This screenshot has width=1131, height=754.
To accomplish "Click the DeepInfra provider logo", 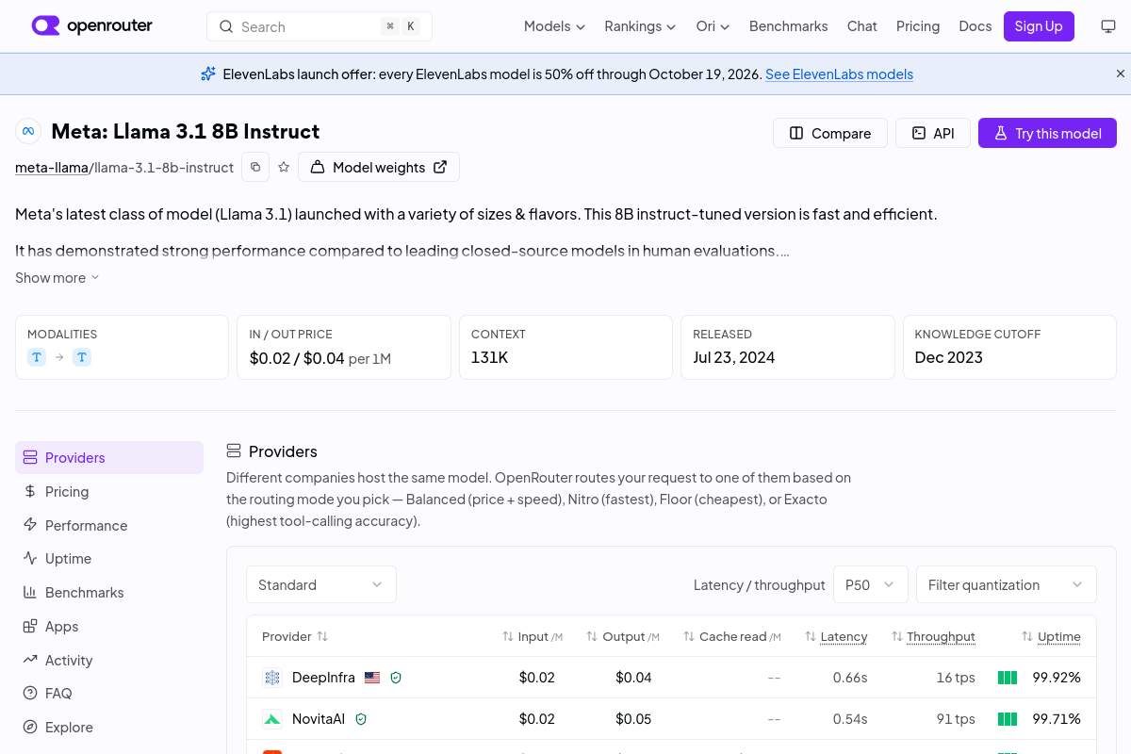I will click(x=272, y=678).
